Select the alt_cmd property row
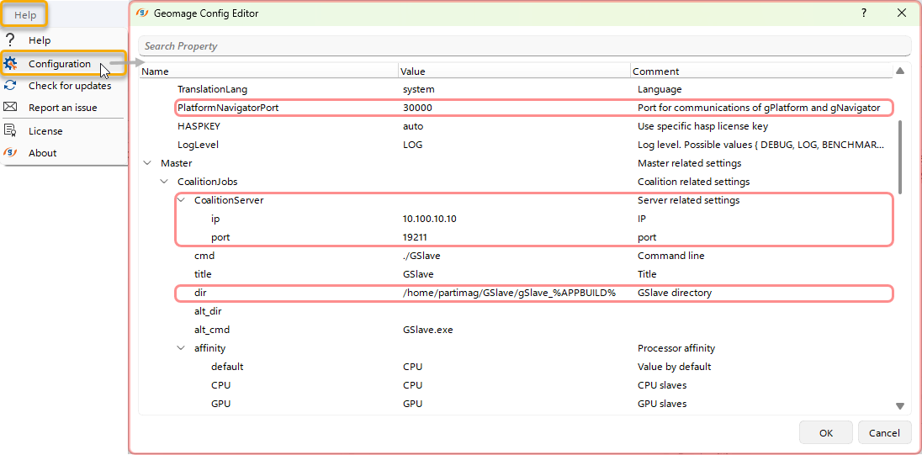Image resolution: width=922 pixels, height=455 pixels. click(517, 330)
